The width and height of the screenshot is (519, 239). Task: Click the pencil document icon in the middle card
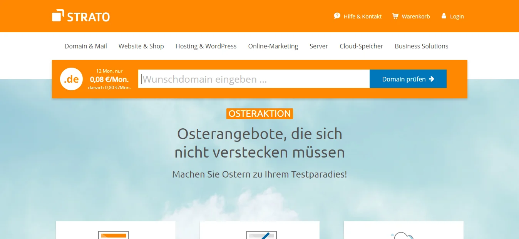261,235
